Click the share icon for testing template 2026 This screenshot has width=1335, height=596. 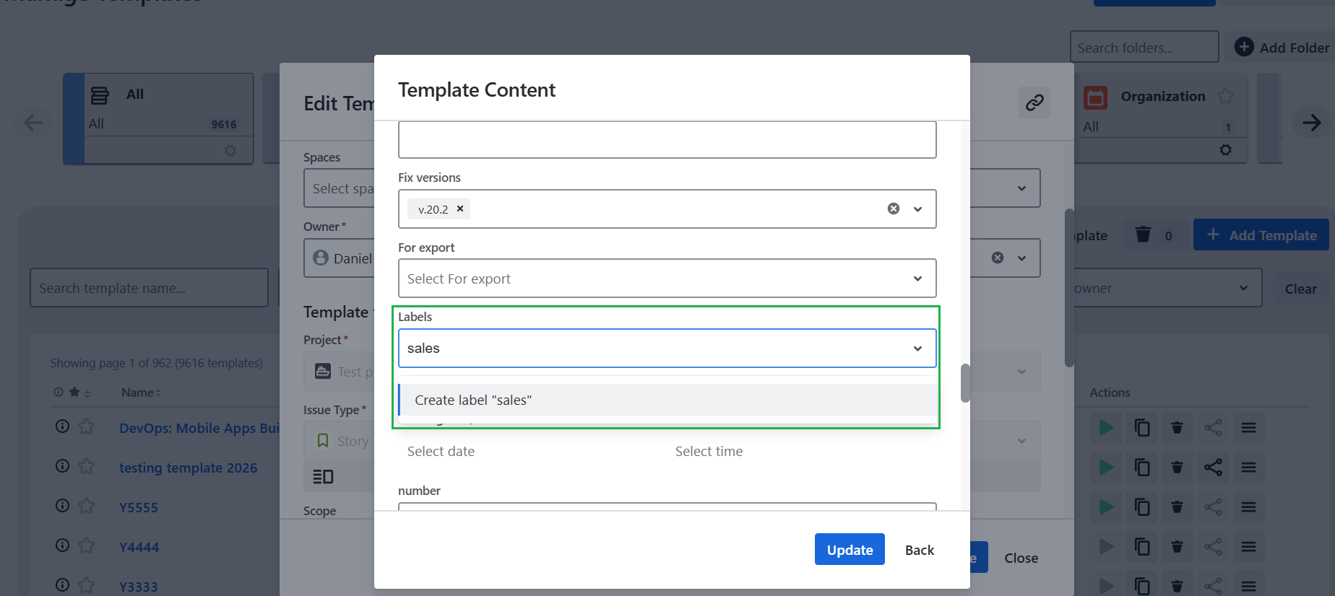point(1213,468)
